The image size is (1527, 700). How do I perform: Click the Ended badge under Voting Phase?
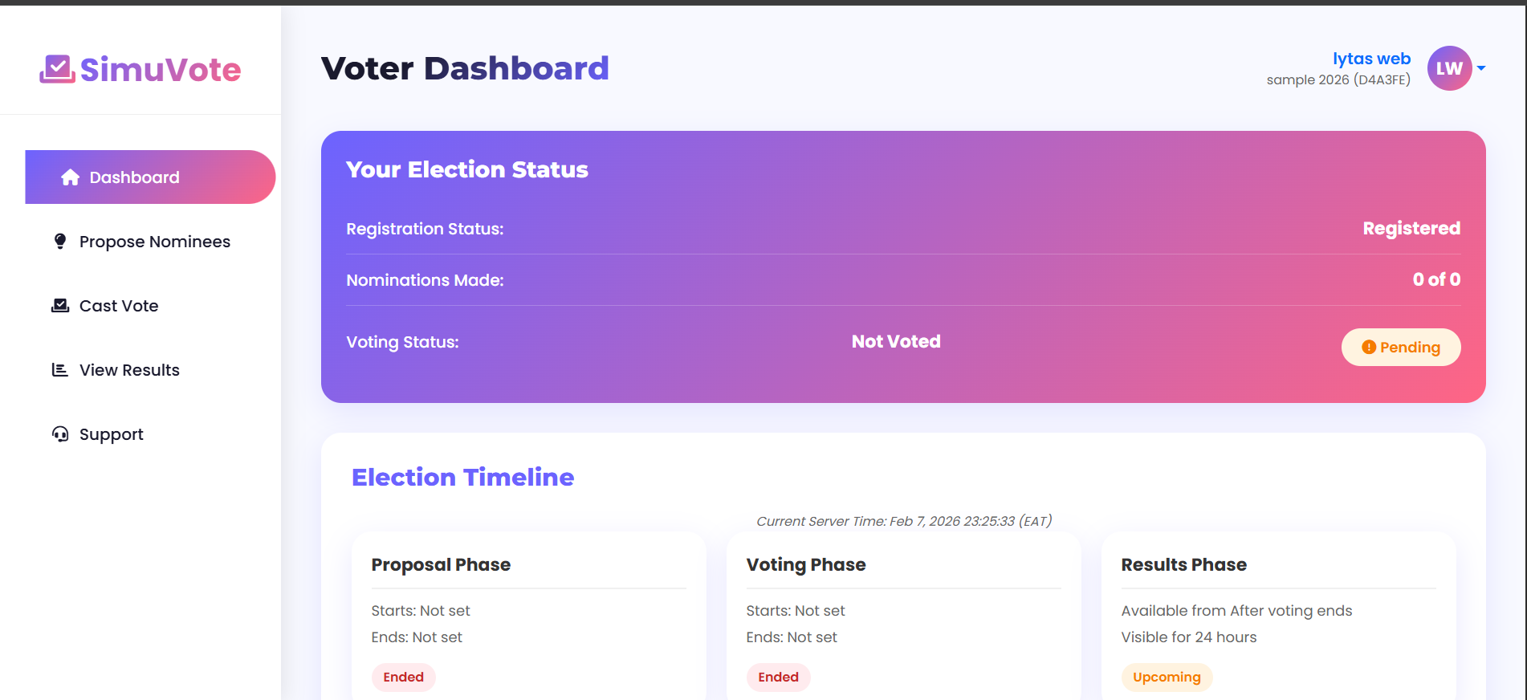pyautogui.click(x=778, y=677)
